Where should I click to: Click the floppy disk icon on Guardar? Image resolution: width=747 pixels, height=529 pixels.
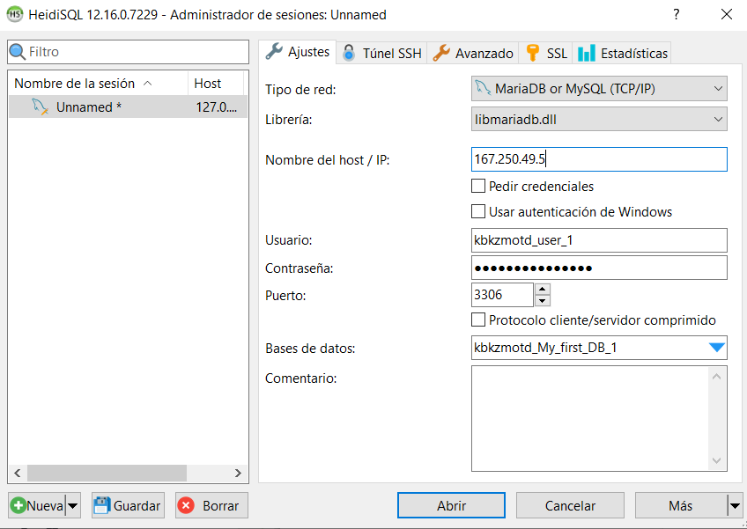[101, 505]
